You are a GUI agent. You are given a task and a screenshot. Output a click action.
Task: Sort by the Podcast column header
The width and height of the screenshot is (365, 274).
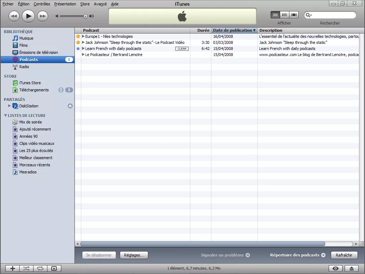136,30
